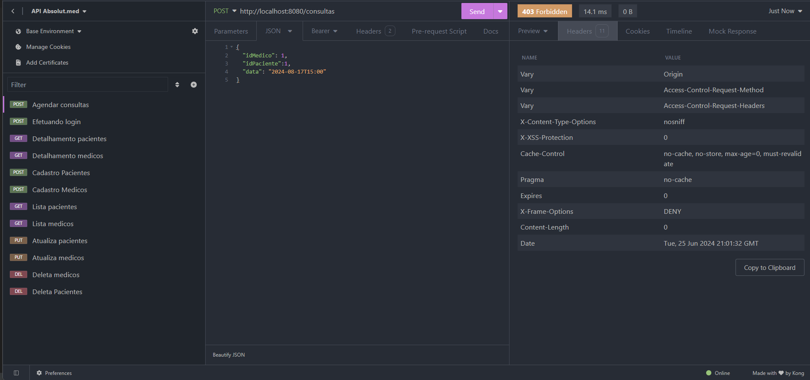This screenshot has height=380, width=810.
Task: Open the Bearer auth type dropdown
Action: pos(324,31)
